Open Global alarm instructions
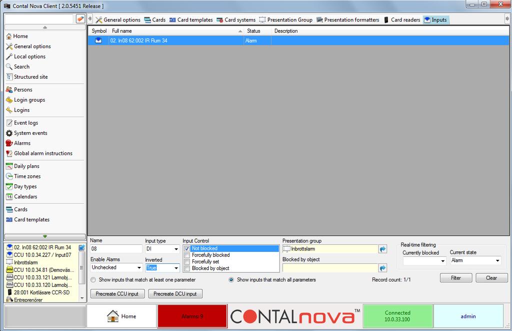The image size is (512, 331). [39, 153]
